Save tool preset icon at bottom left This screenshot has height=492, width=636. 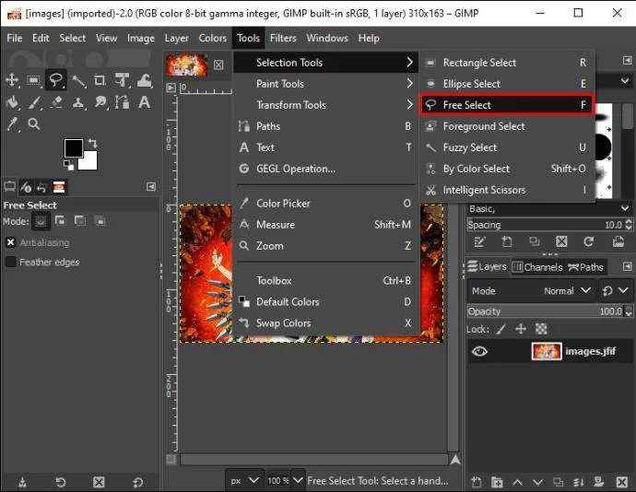(x=23, y=482)
